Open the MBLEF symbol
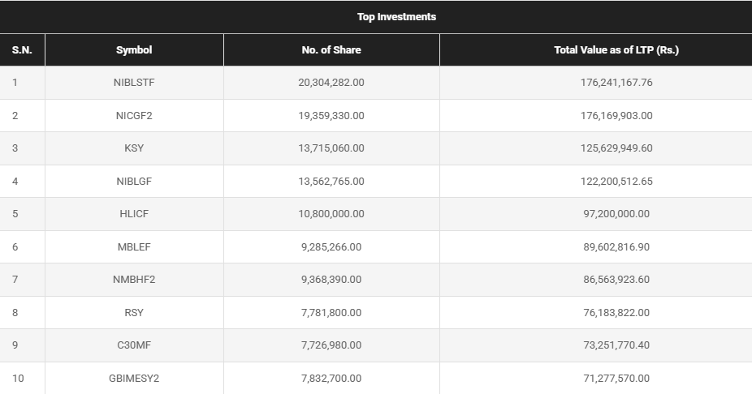This screenshot has width=752, height=394. [x=134, y=247]
